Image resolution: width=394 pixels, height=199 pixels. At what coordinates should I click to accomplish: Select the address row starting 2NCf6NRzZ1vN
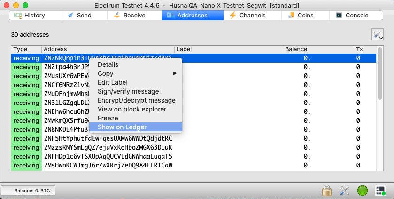pos(193,85)
